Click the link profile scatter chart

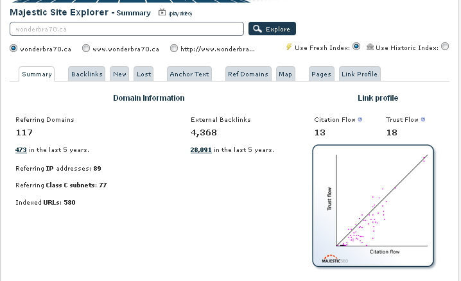[x=373, y=206]
